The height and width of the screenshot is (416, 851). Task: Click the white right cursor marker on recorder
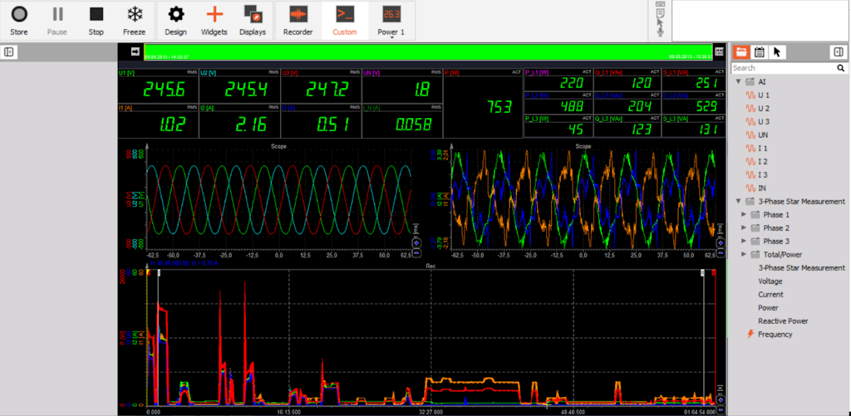(x=703, y=273)
